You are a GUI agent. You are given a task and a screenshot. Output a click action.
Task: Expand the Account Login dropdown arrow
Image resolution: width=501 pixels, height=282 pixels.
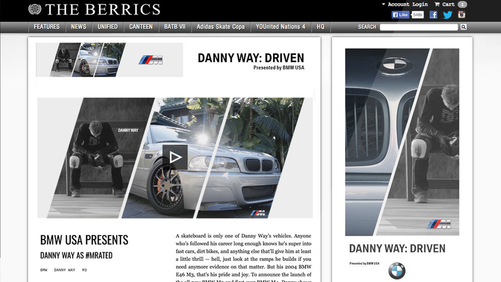click(x=383, y=4)
